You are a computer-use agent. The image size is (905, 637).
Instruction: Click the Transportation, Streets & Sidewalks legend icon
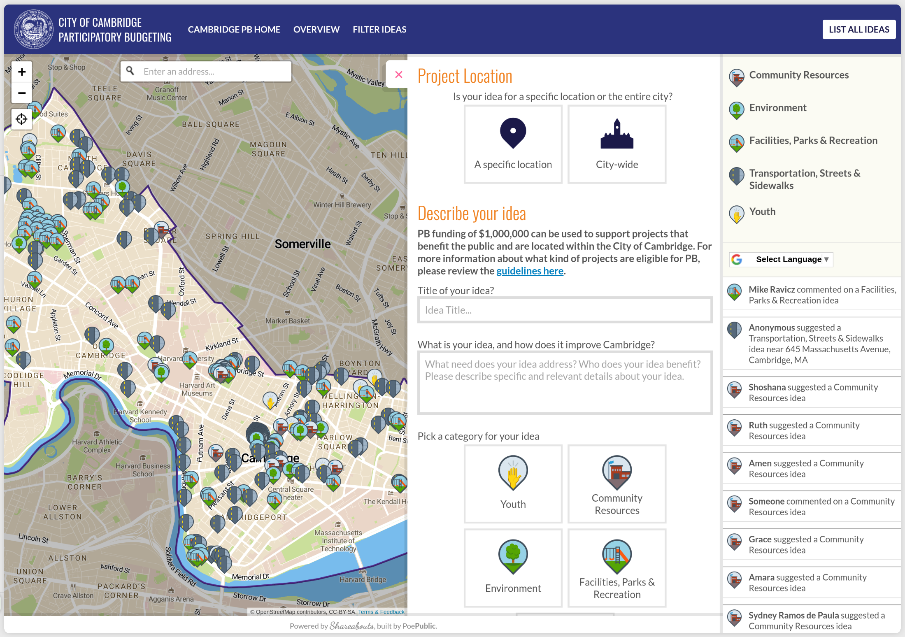(x=736, y=176)
